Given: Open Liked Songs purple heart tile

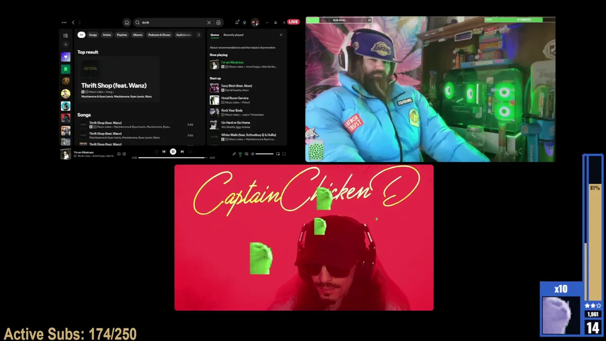Looking at the screenshot, I should click(65, 57).
